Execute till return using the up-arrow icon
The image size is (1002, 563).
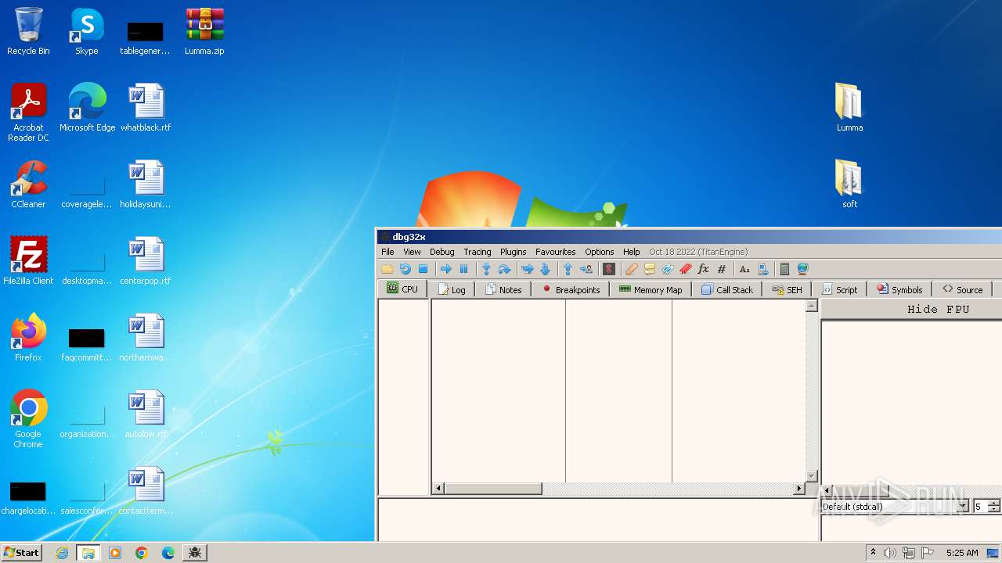568,269
